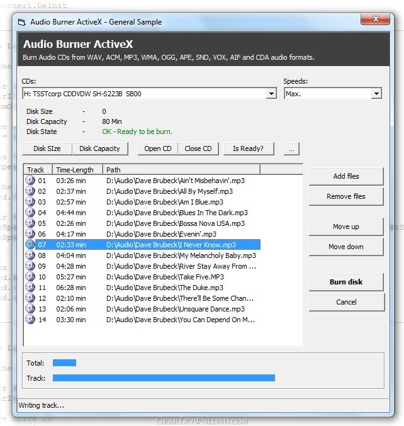
Task: Click the Remove files button
Action: pyautogui.click(x=346, y=196)
